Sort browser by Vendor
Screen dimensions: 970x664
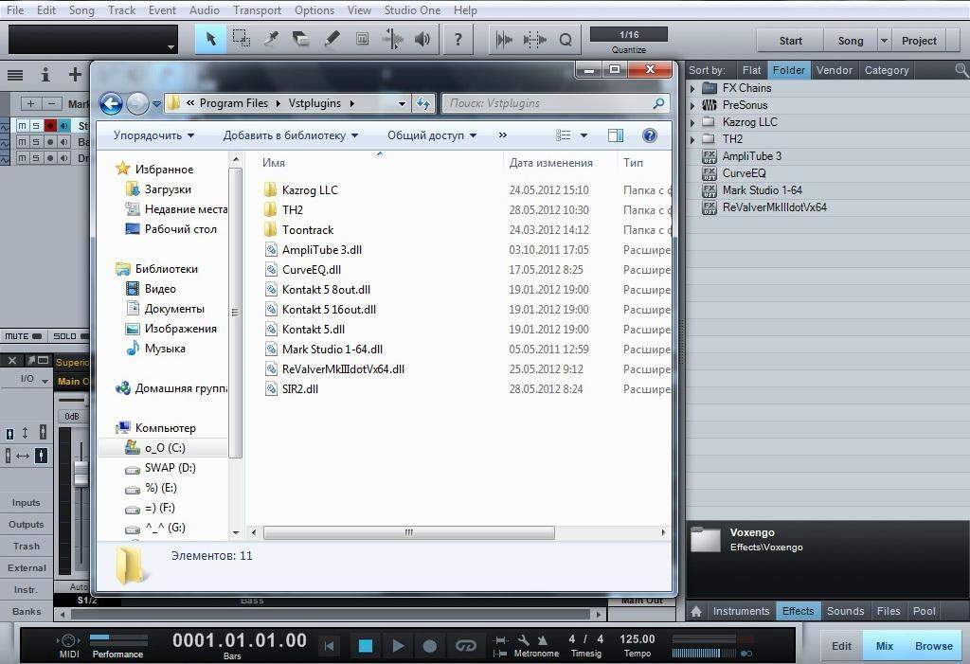click(834, 70)
